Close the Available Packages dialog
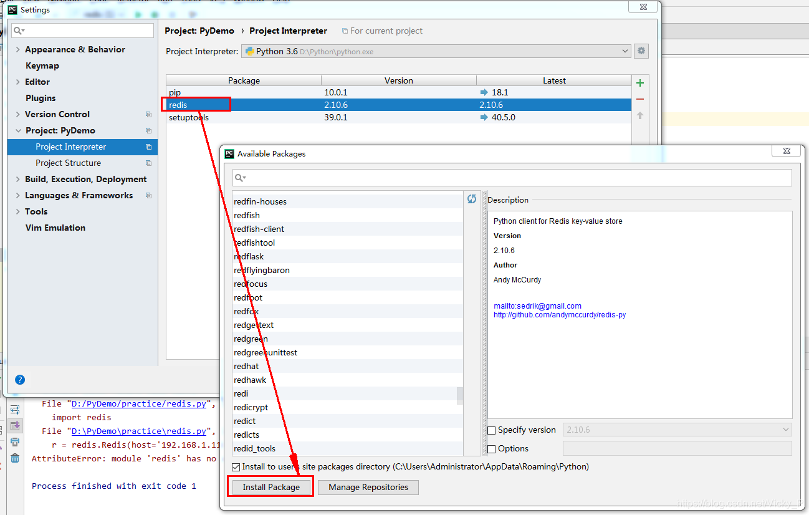This screenshot has width=809, height=515. (786, 151)
